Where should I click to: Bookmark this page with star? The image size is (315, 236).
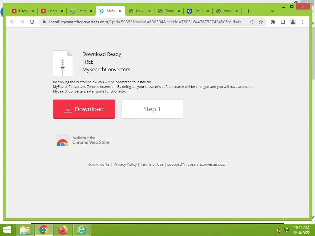(x=261, y=22)
